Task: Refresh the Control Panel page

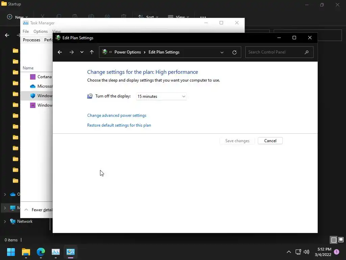Action: tap(234, 52)
